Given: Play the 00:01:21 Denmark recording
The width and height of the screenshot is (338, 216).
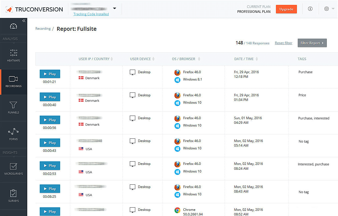Looking at the screenshot, I should point(50,74).
